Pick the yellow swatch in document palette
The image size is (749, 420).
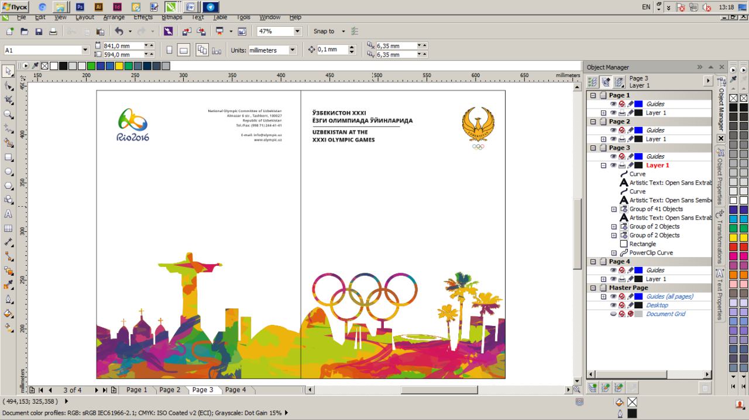(119, 66)
